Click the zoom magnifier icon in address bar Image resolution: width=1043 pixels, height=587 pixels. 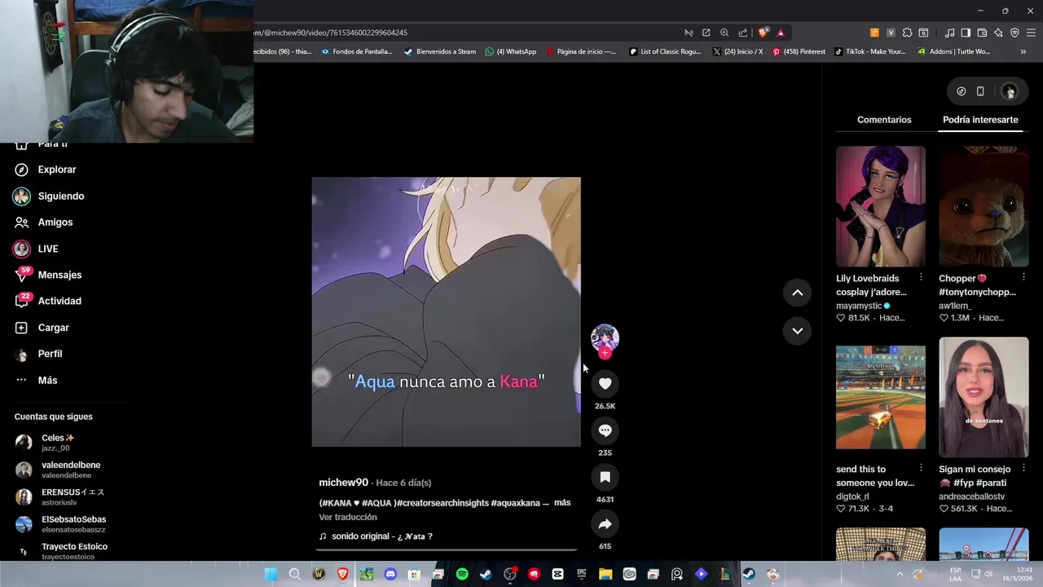(x=724, y=33)
